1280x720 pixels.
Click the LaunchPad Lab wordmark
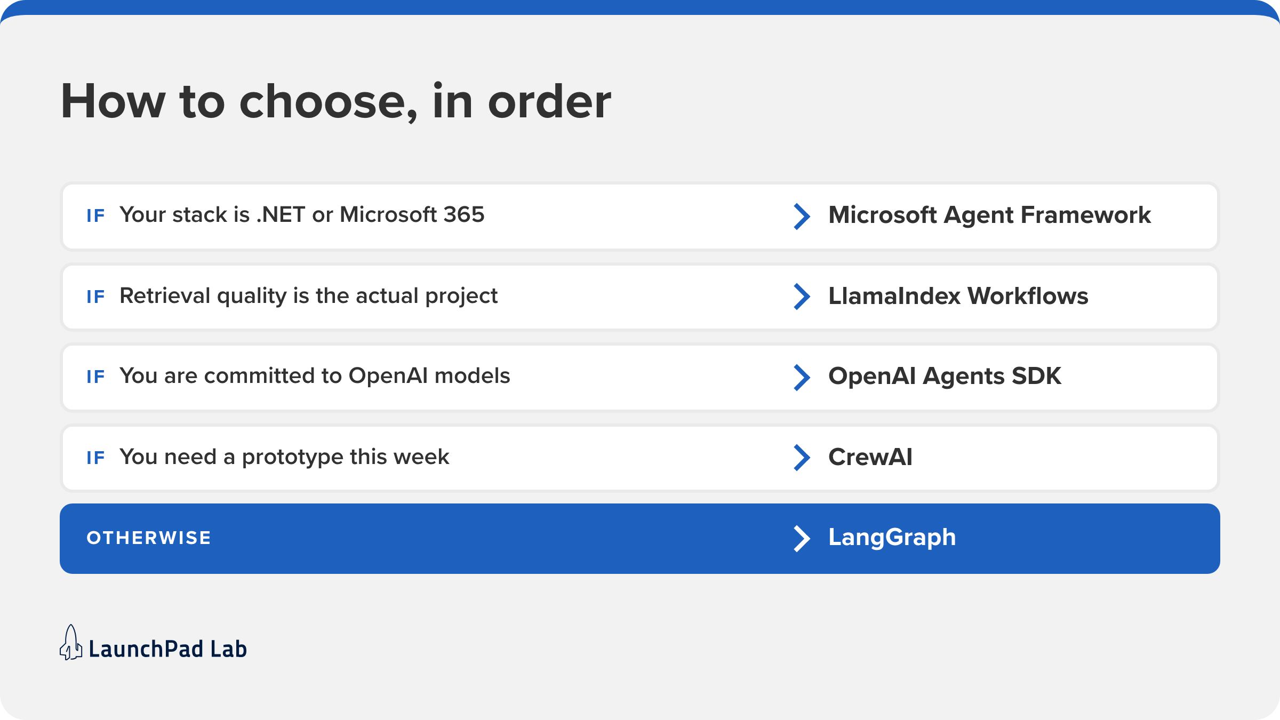click(167, 649)
